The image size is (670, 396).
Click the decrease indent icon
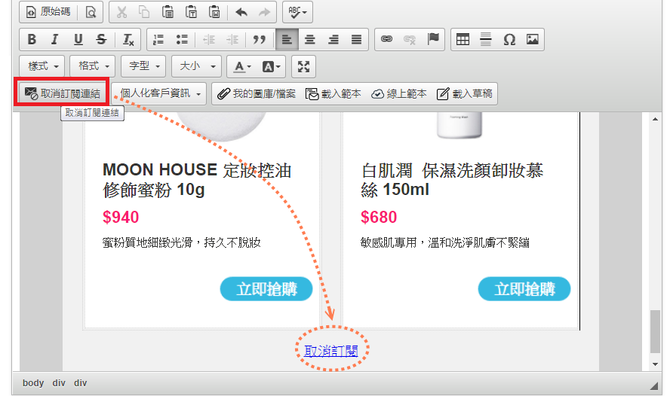click(209, 40)
